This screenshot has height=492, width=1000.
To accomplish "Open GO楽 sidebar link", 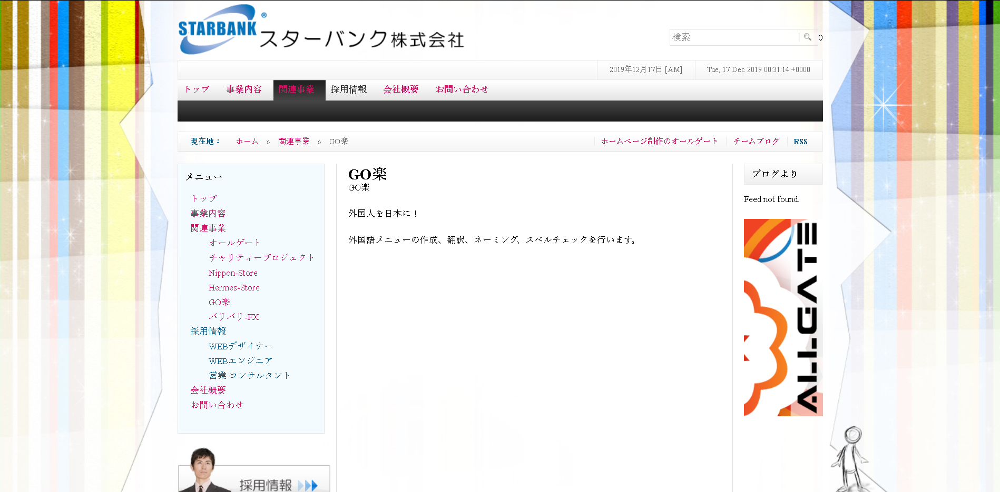I will click(x=219, y=302).
